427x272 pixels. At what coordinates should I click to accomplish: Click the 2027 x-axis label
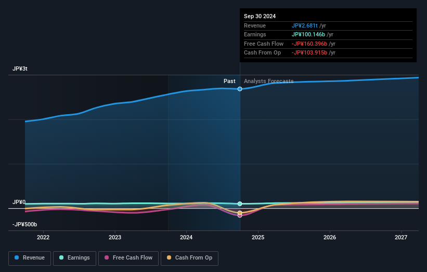click(401, 238)
